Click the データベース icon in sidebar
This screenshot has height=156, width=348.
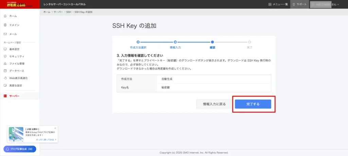click(x=5, y=71)
